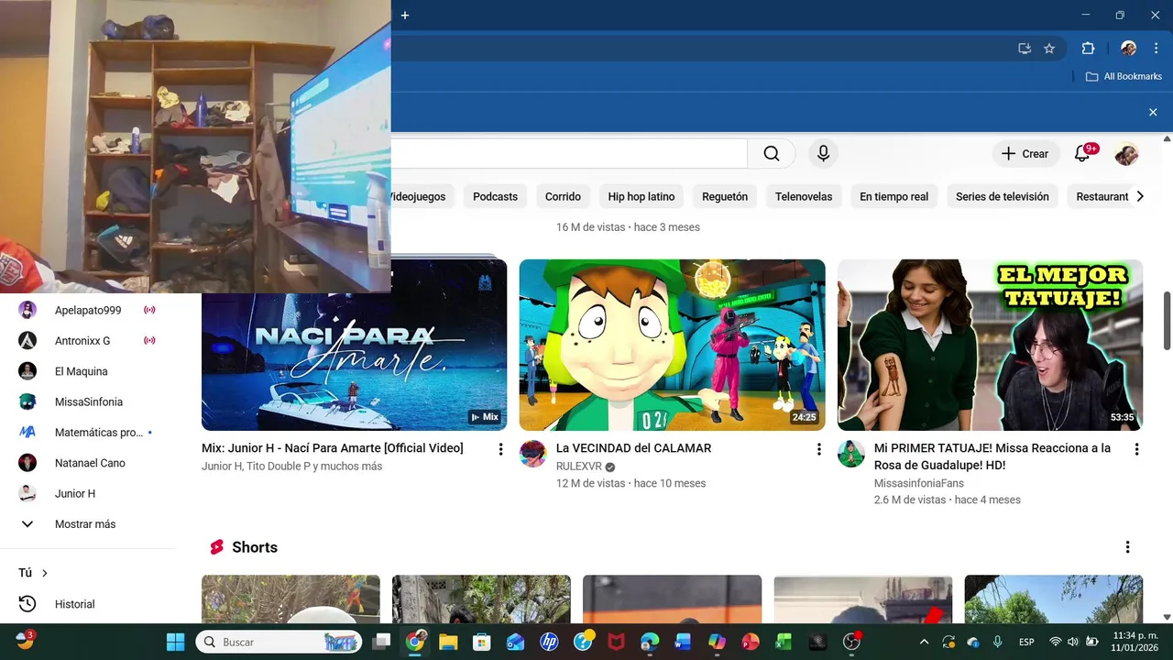Viewport: 1173px width, 660px height.
Task: Select the Series de televisión chip
Action: pos(1003,196)
